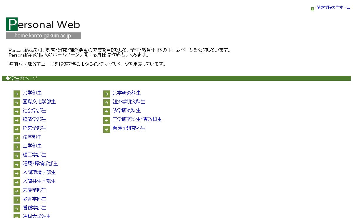Open the 法学部生 link

pos(32,137)
